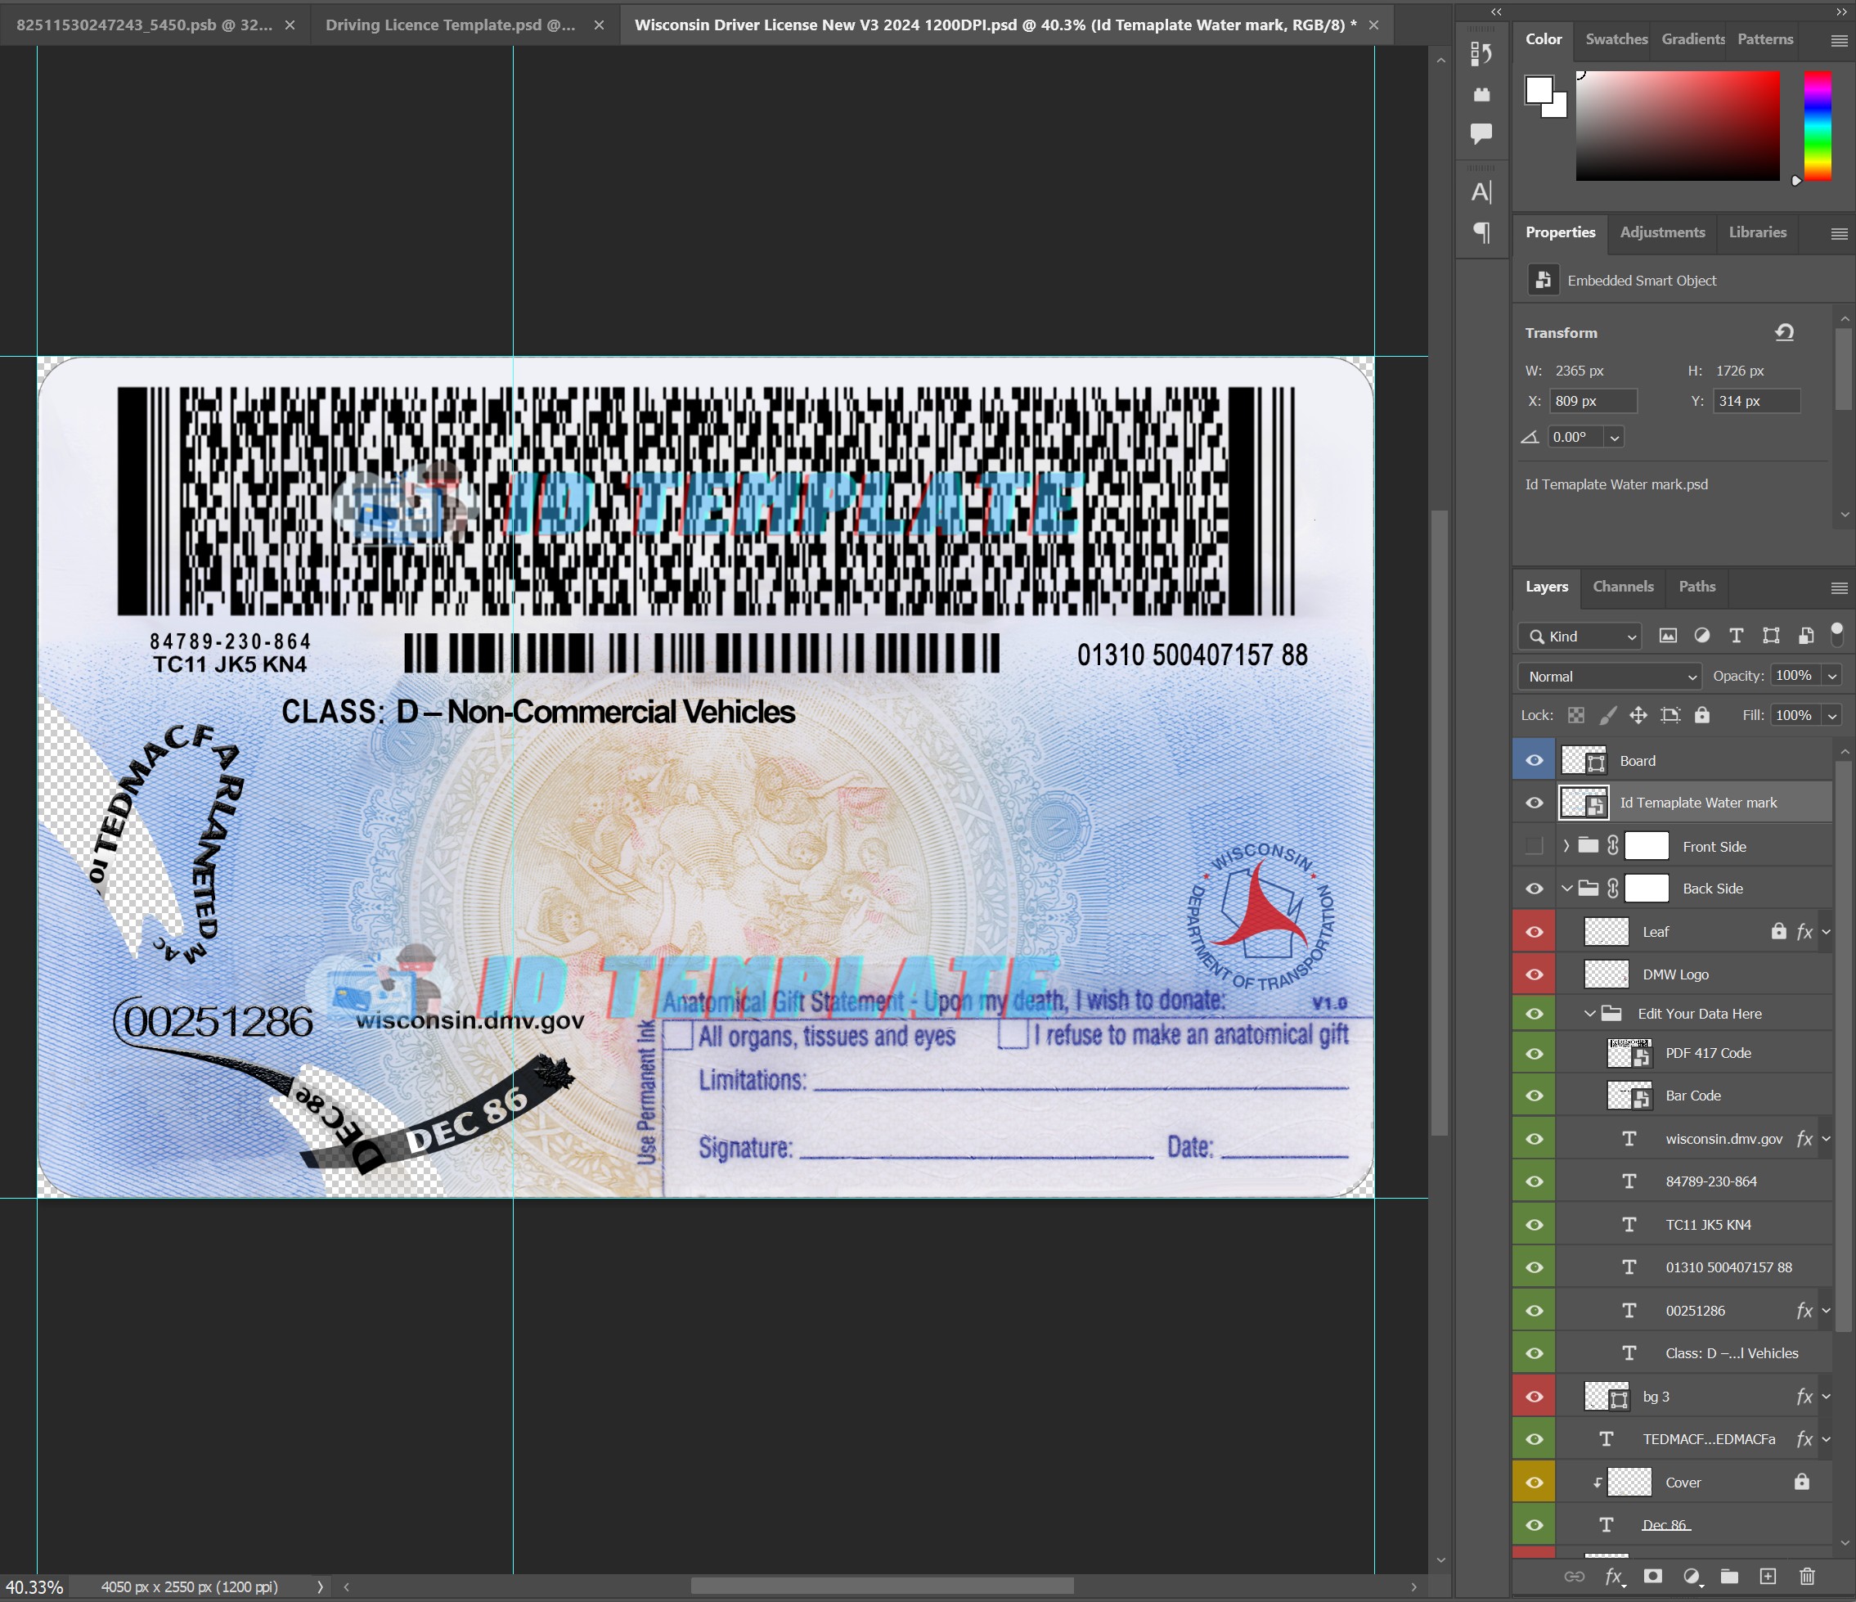Image resolution: width=1856 pixels, height=1602 pixels.
Task: Lock all layer attributes icon
Action: pyautogui.click(x=1702, y=715)
